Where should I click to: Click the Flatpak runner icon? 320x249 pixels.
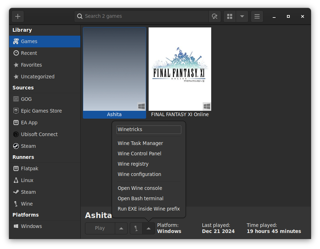[x=16, y=168]
